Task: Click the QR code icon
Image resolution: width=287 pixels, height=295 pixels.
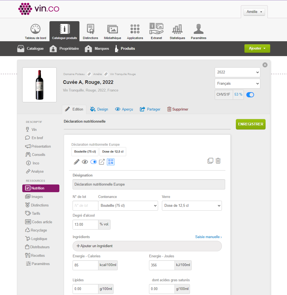Action: [x=111, y=162]
